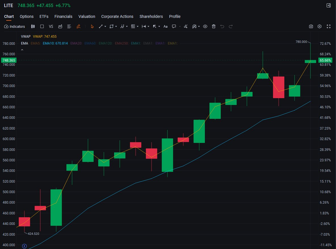Viewport: 336px width, 249px height.
Task: Open the Indicators panel
Action: [x=14, y=27]
